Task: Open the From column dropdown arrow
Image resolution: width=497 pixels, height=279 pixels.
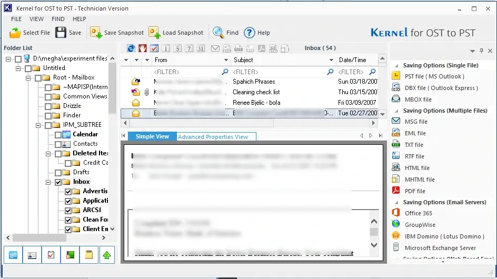Action: [226, 60]
